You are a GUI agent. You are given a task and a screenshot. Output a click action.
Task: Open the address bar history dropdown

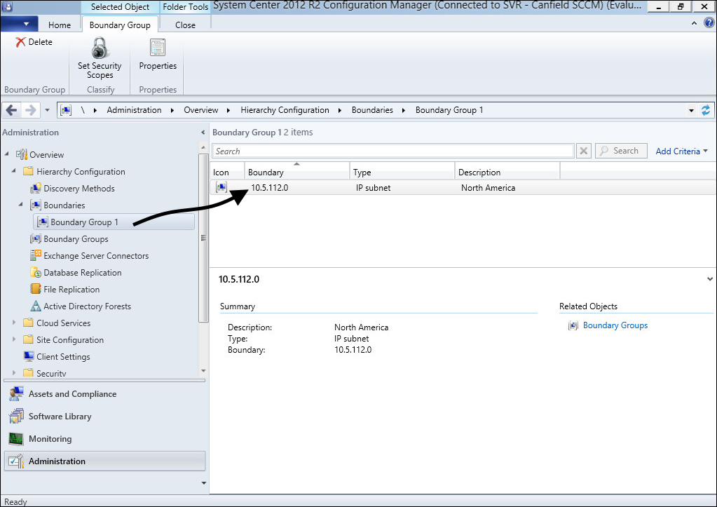tap(691, 110)
